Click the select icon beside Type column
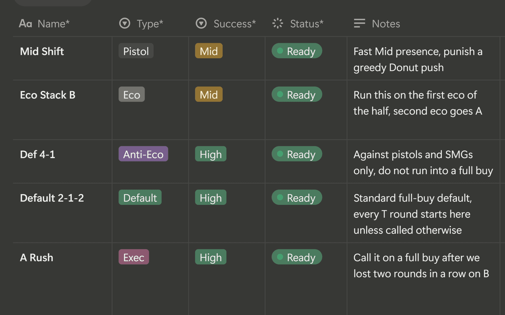Viewport: 505px width, 315px height. [125, 23]
